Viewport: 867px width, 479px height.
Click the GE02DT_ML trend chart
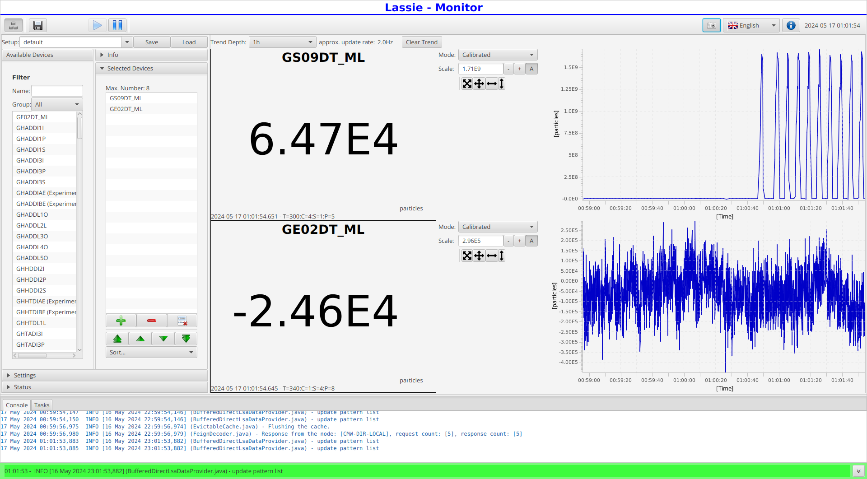tap(723, 297)
